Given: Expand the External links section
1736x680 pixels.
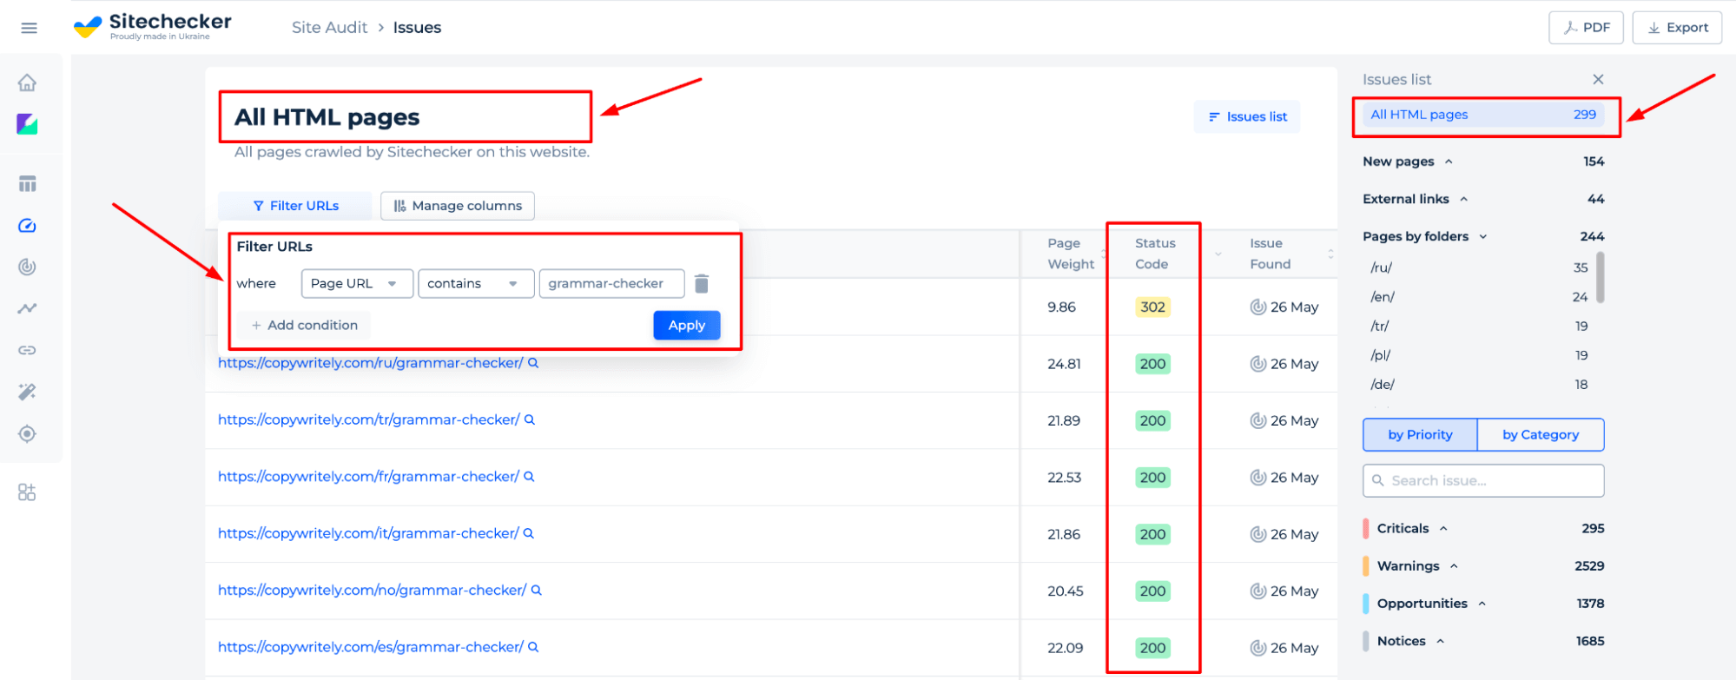Looking at the screenshot, I should click(1463, 199).
